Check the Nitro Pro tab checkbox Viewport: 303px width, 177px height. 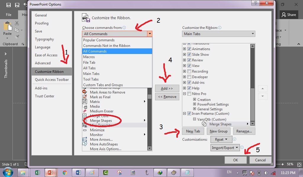[189, 94]
